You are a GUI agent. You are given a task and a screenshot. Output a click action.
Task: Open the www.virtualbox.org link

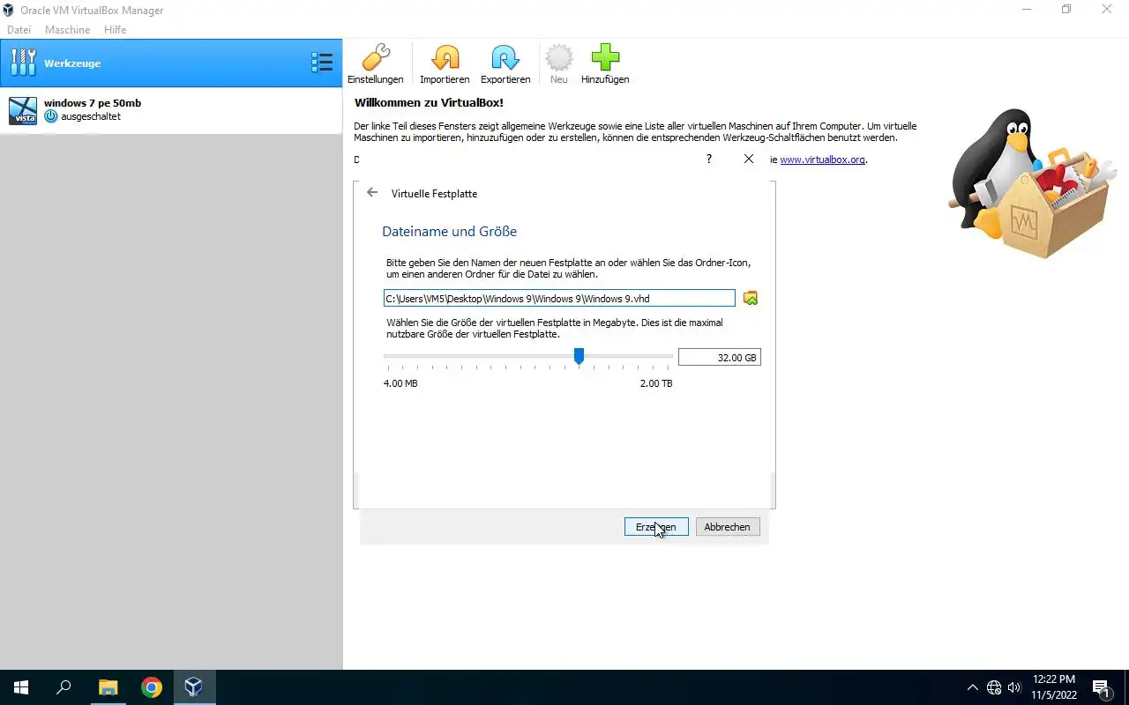coord(822,160)
